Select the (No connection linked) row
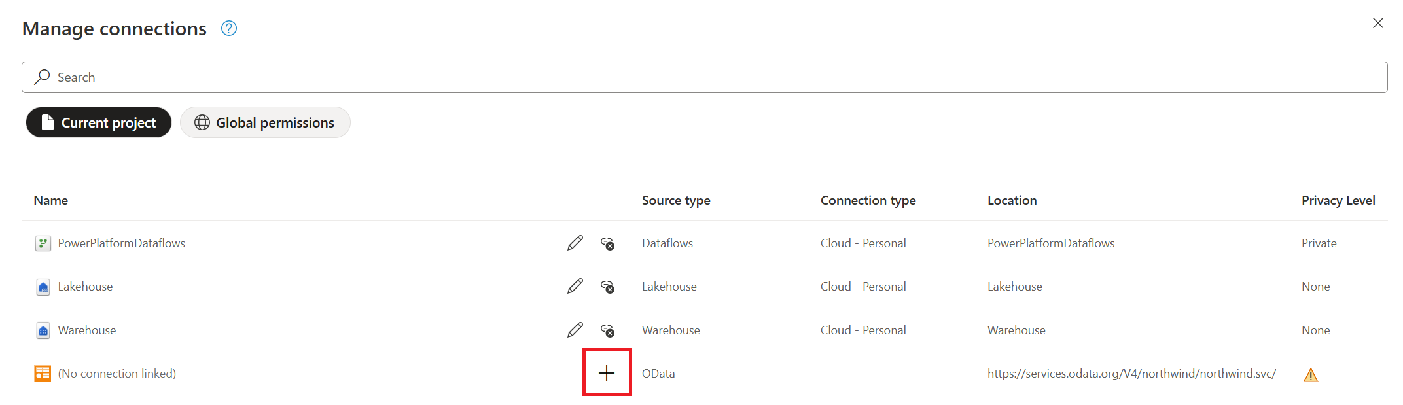Image resolution: width=1403 pixels, height=405 pixels. 704,373
